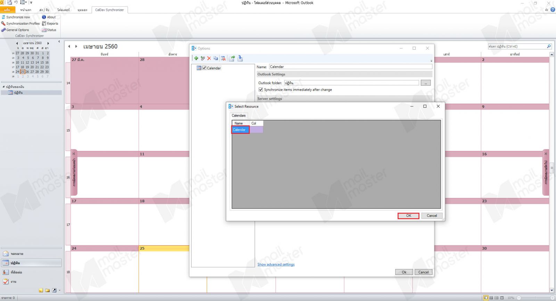
Task: Collapse the navigation pane with the chevron
Action: tap(59, 42)
